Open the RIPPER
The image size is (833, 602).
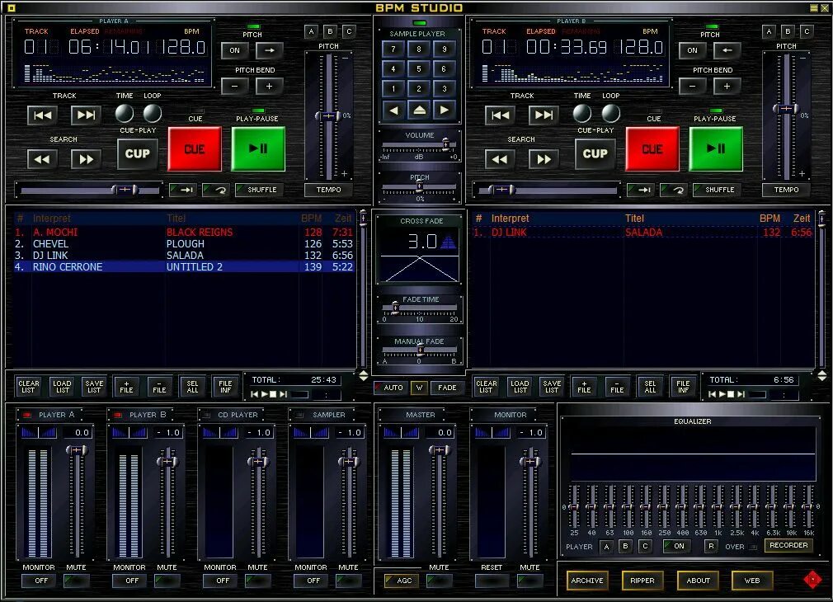[x=642, y=581]
